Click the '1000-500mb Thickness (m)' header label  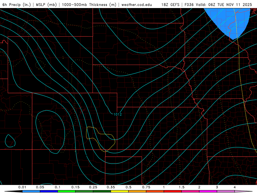(x=89, y=5)
